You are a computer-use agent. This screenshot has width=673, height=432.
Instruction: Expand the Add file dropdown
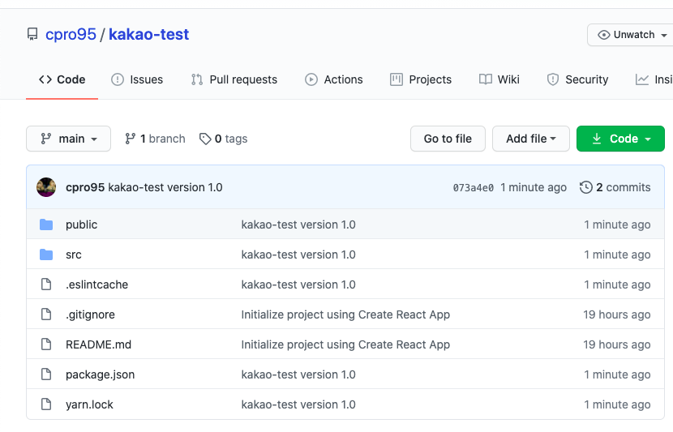(x=531, y=139)
